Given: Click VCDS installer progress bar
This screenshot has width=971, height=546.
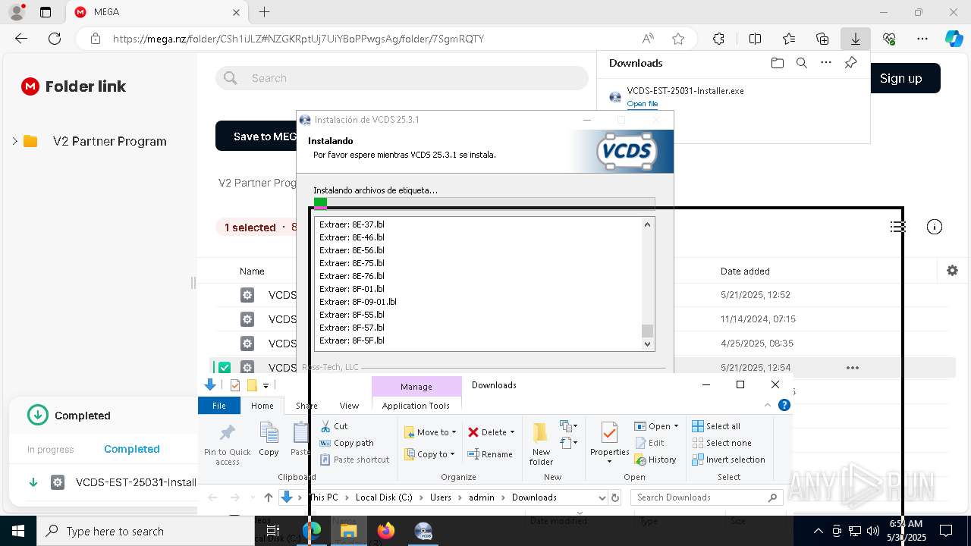Looking at the screenshot, I should [484, 203].
